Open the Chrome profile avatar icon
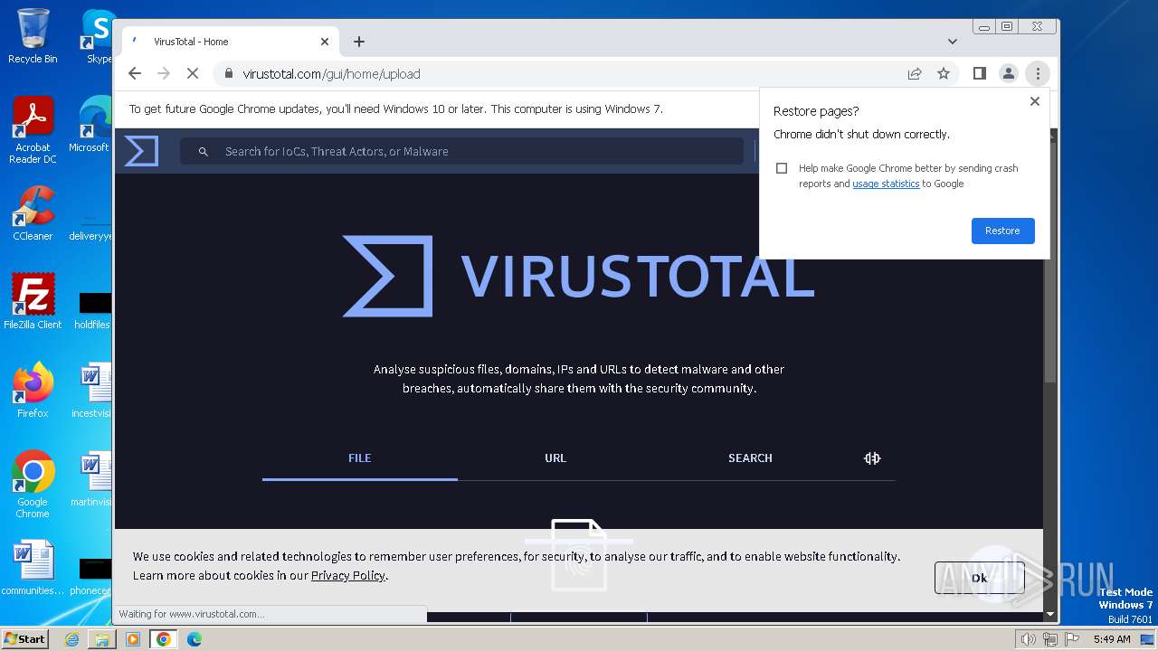 1009,74
